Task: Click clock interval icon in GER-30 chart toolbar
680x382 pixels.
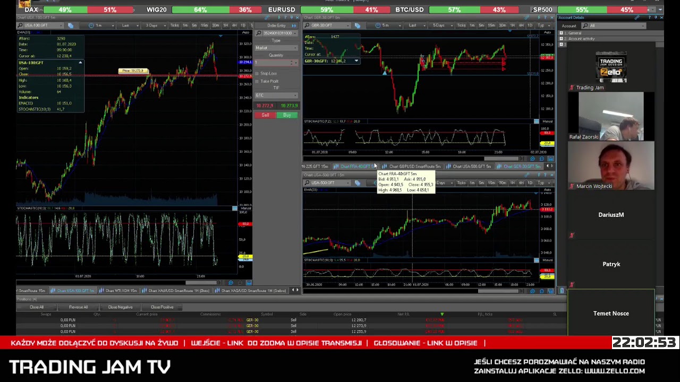Action: coord(378,25)
